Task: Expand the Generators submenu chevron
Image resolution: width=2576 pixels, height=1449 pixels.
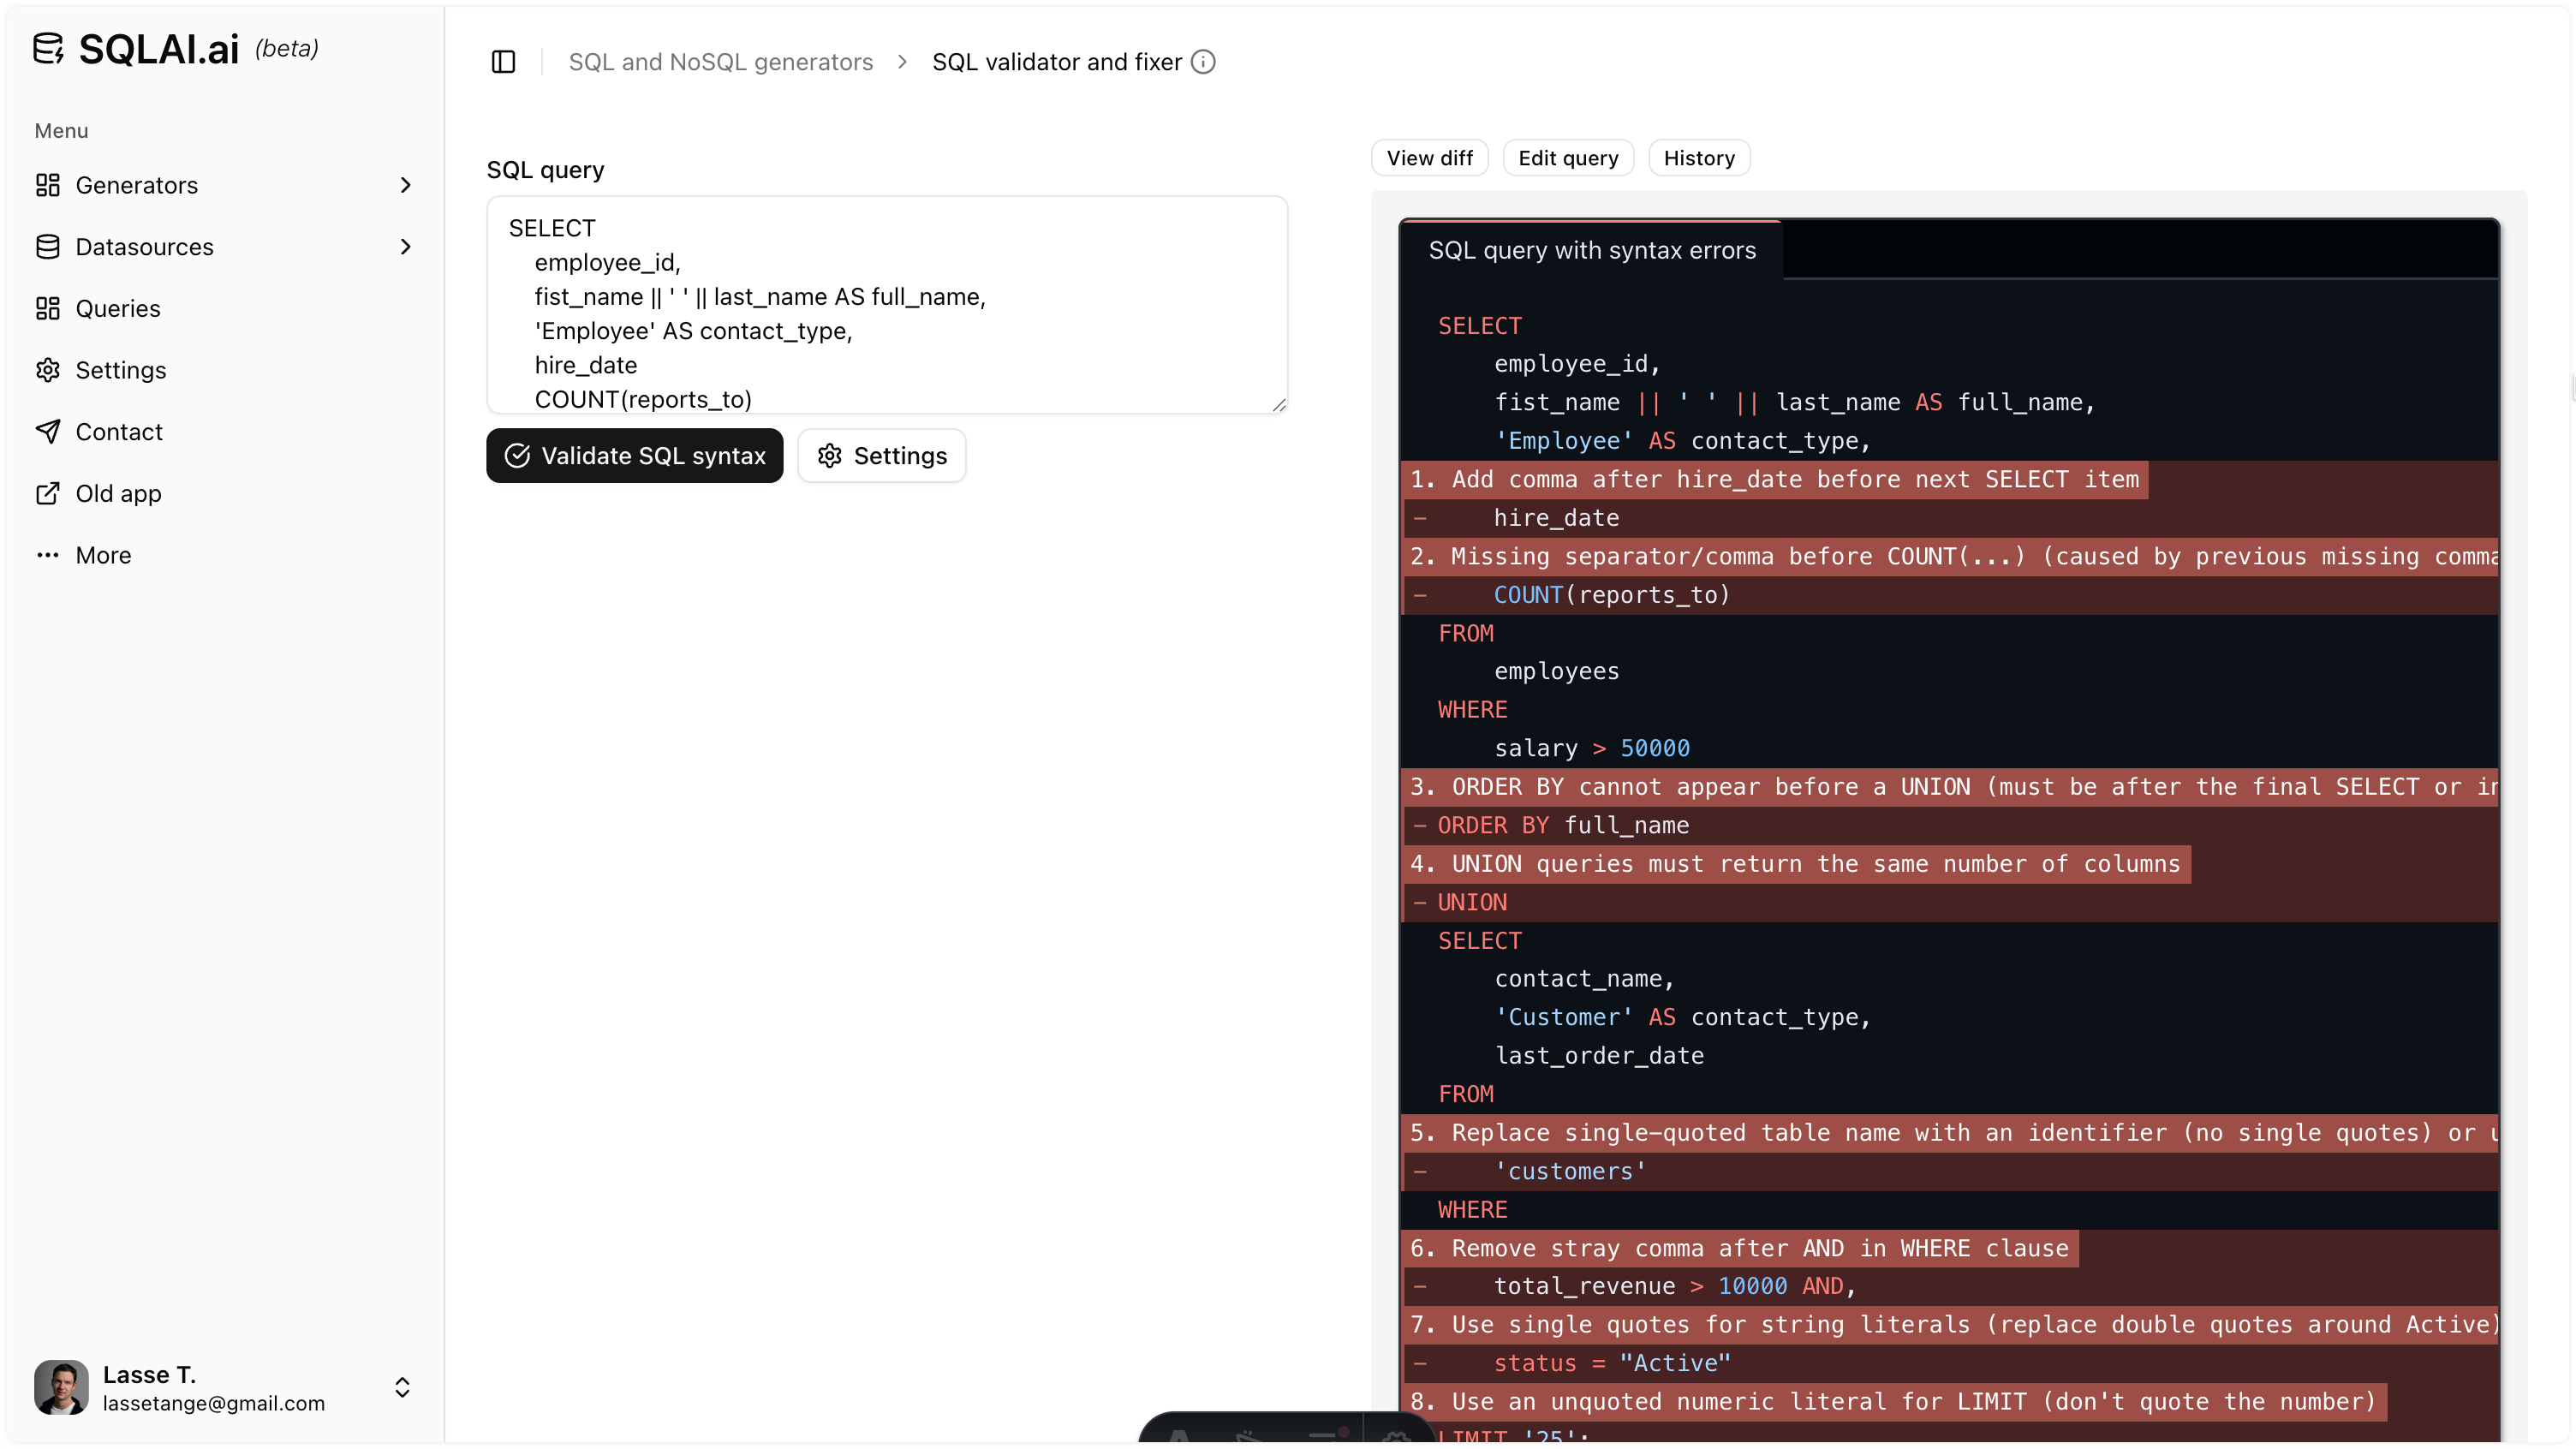Action: point(405,185)
